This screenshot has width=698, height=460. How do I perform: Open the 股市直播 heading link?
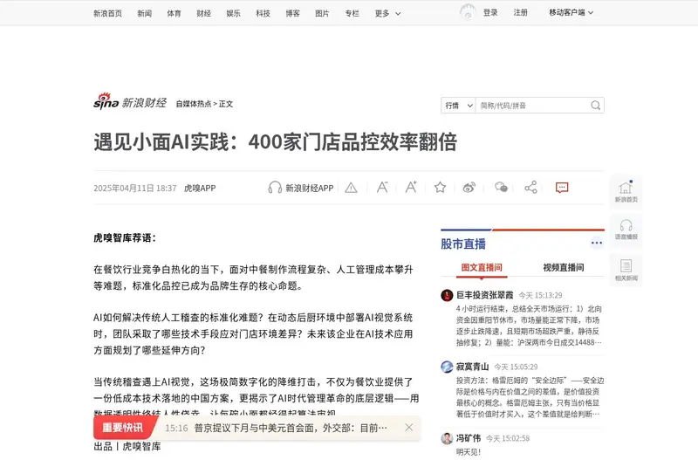coord(463,244)
